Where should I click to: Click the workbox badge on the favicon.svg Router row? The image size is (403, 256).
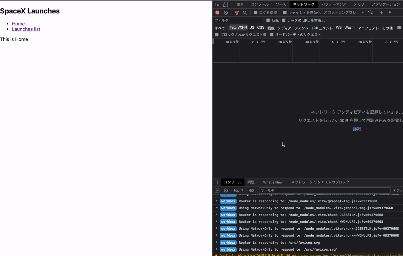point(228,243)
